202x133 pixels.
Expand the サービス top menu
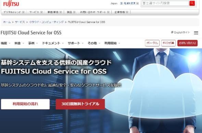pos(36,12)
